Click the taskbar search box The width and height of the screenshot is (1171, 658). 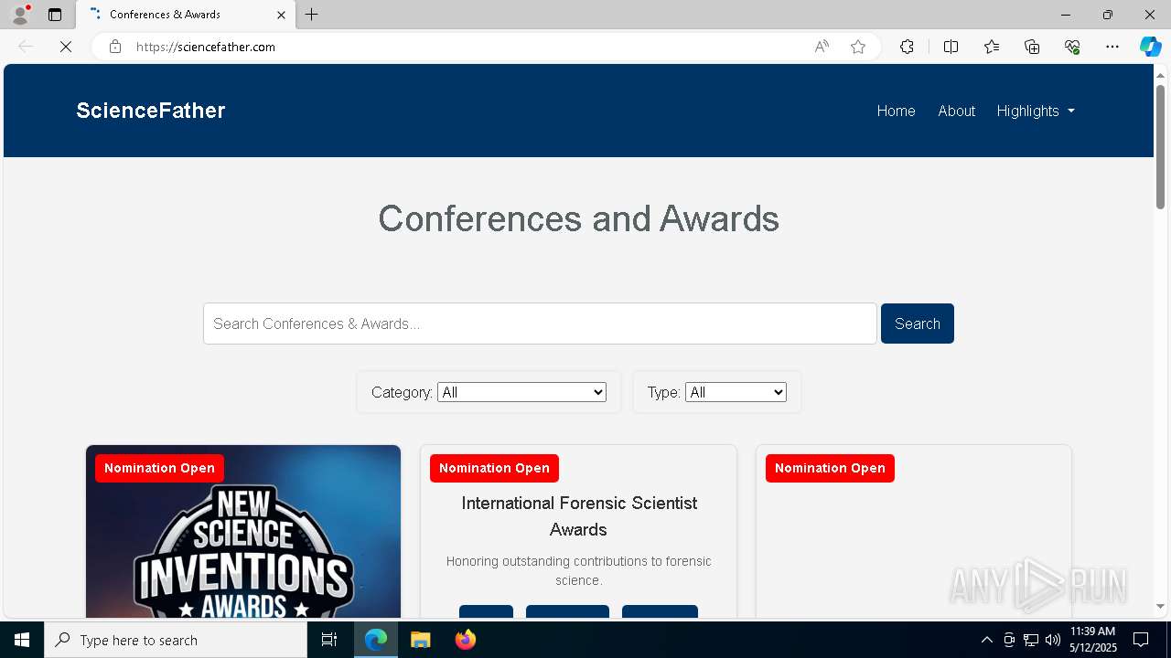[x=176, y=640]
